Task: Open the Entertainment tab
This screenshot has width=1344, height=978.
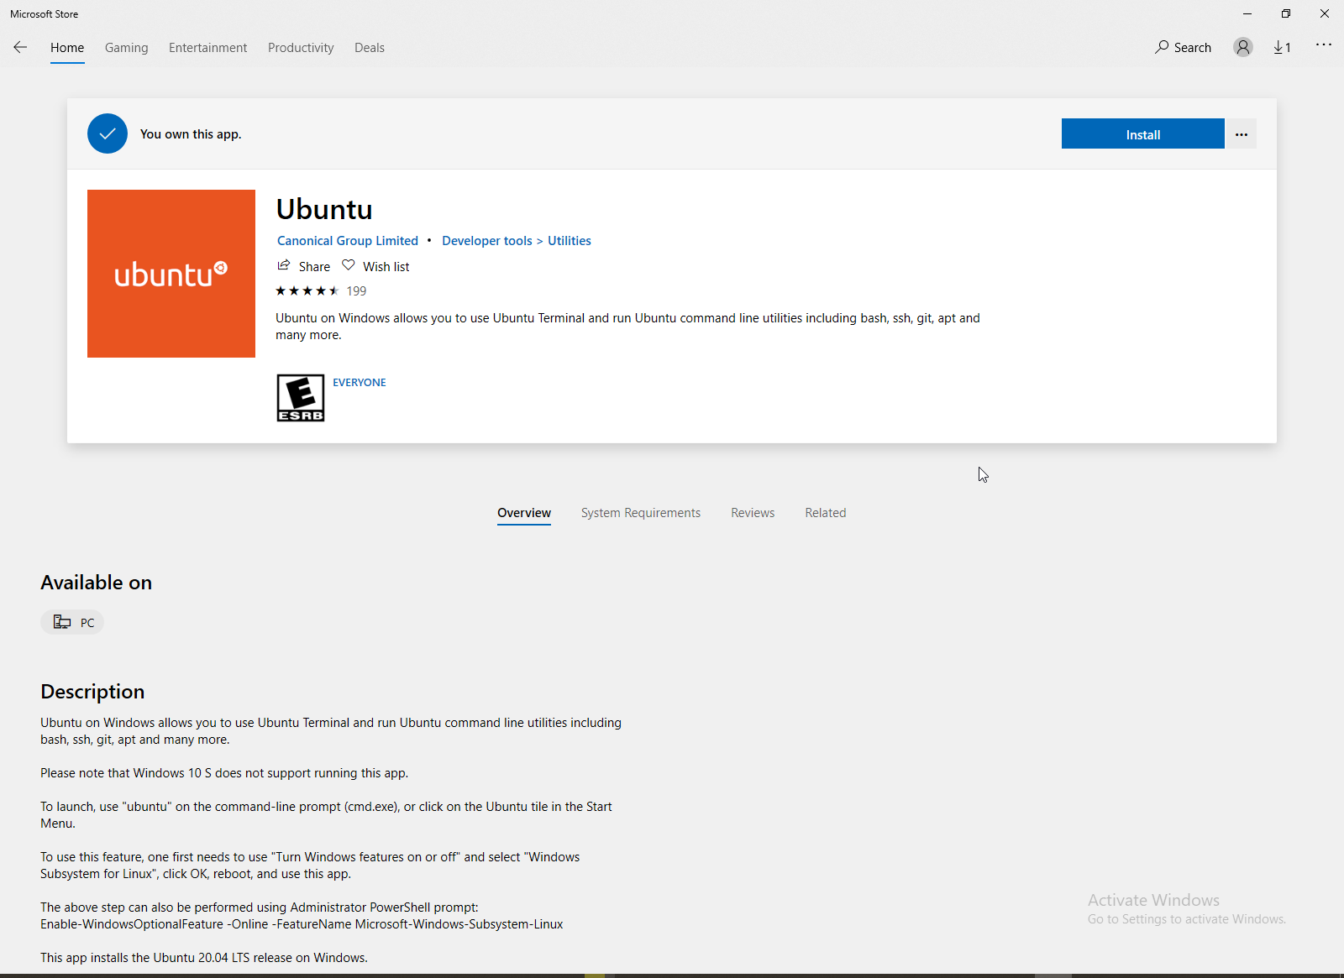Action: (x=208, y=48)
